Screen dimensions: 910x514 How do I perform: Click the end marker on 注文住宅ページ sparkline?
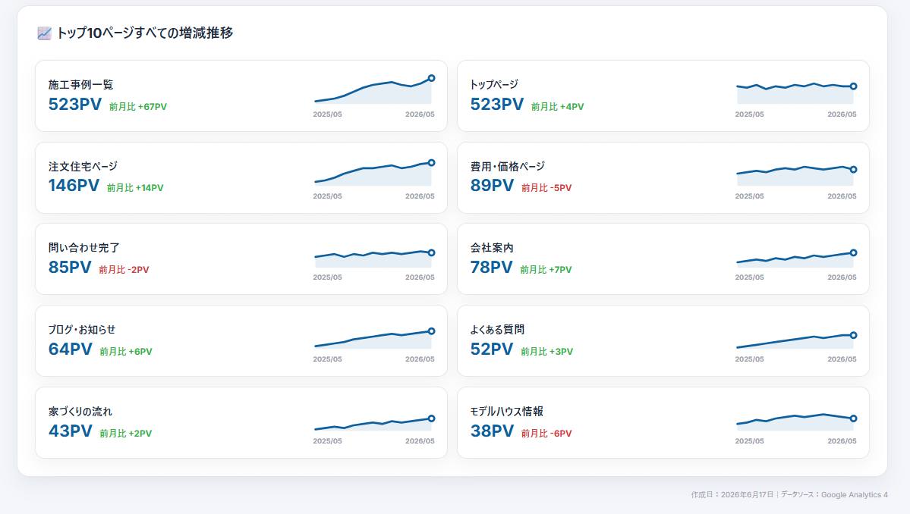(x=431, y=163)
